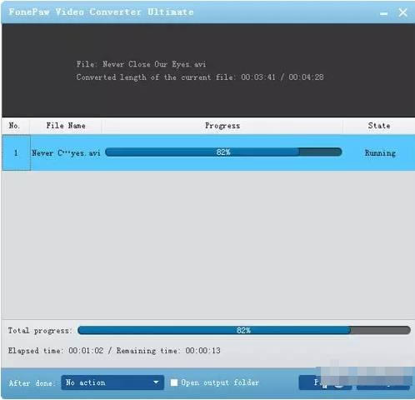Click the file's 82% progress bar
Viewport: 415px width, 400px height.
point(223,152)
